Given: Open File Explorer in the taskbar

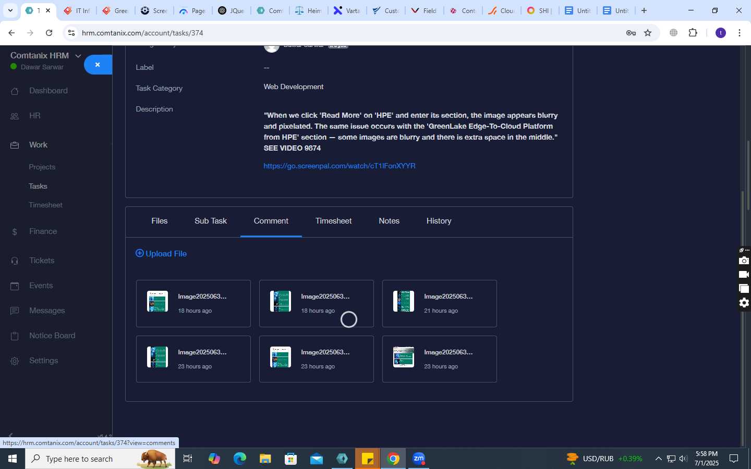Looking at the screenshot, I should pyautogui.click(x=265, y=459).
